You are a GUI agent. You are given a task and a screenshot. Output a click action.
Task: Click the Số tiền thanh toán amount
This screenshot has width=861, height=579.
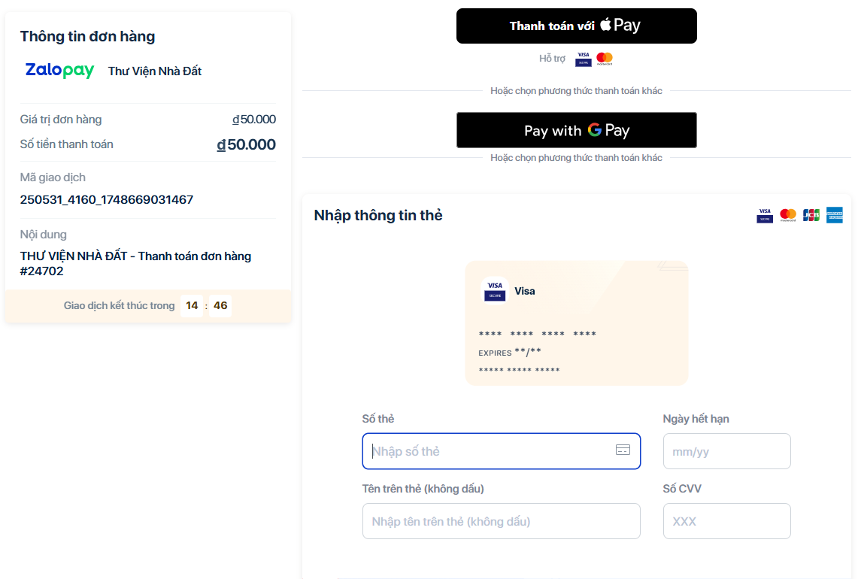point(247,144)
